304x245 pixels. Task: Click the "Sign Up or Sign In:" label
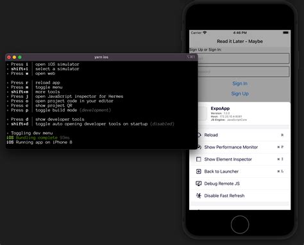tap(205, 50)
